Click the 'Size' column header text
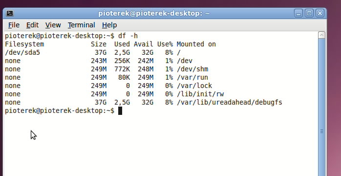Viewport: 341px width, 176px height. pos(99,44)
